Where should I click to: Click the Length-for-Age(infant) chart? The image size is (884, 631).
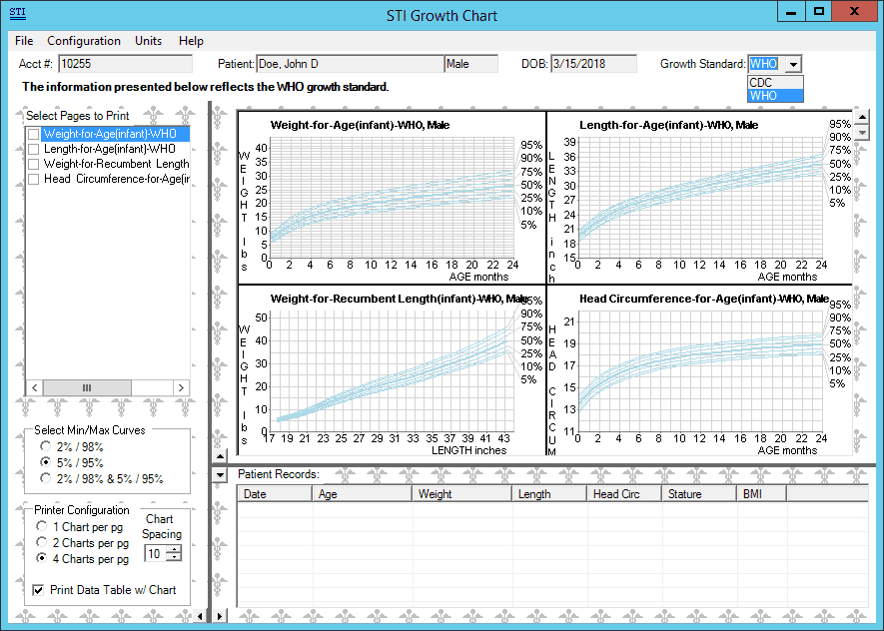coord(699,198)
